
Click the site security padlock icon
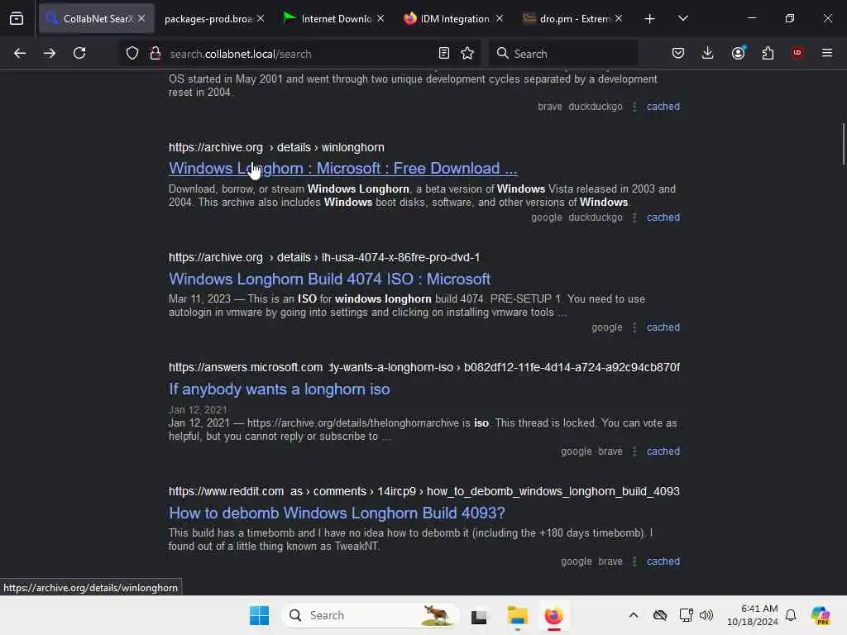(156, 54)
